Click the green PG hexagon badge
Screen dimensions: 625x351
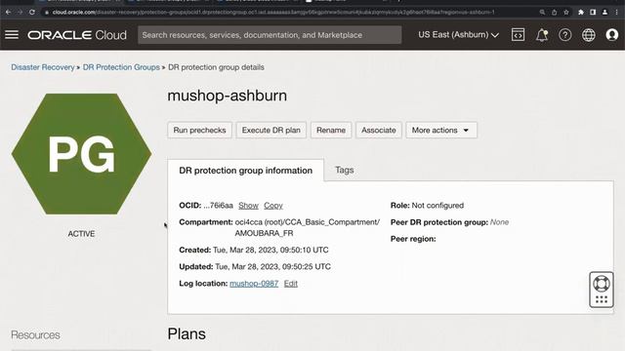(x=81, y=154)
